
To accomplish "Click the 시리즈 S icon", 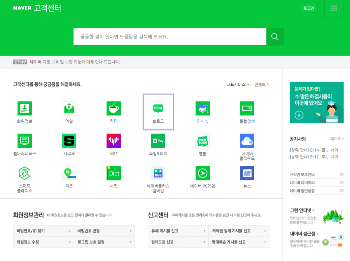I will click(69, 141).
